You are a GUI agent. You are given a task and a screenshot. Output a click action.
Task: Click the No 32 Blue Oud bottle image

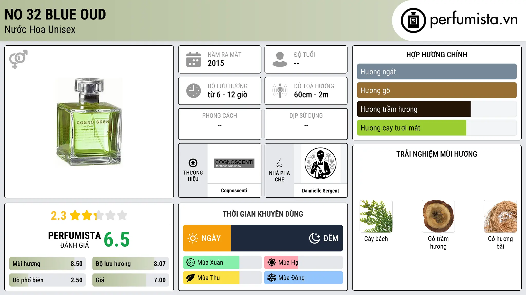click(89, 122)
